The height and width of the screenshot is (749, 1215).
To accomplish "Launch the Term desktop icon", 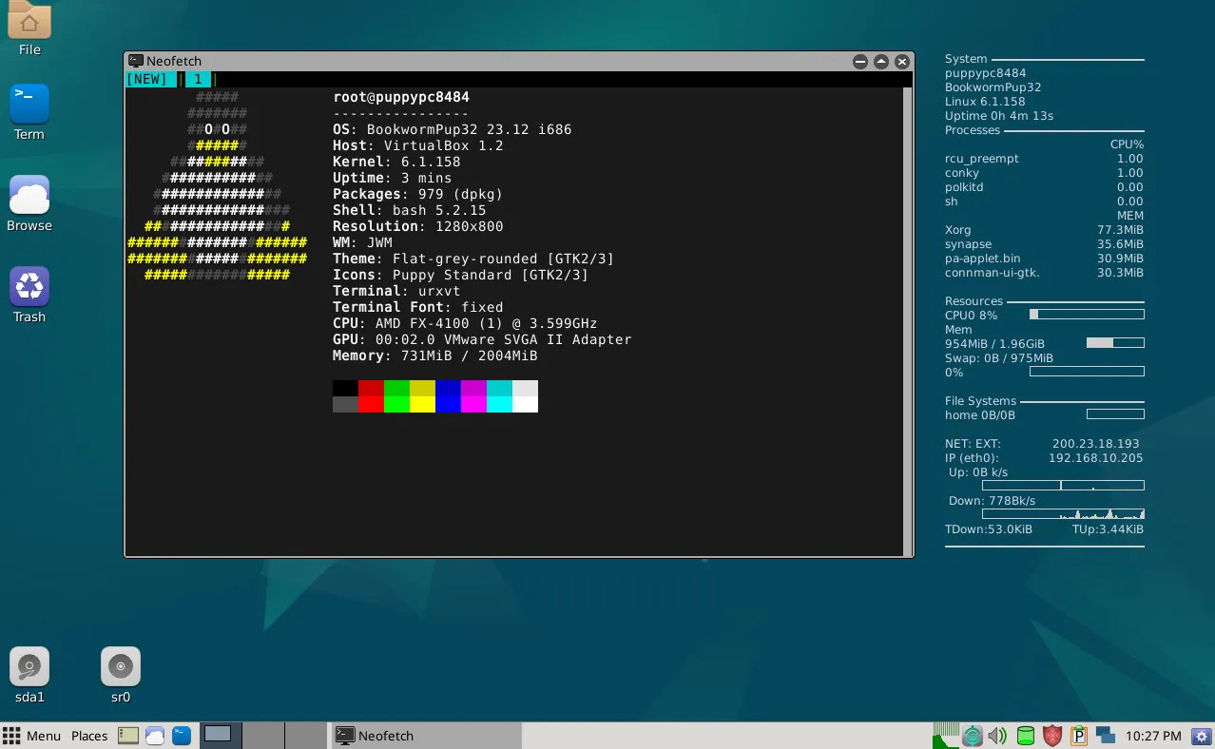I will coord(29,104).
